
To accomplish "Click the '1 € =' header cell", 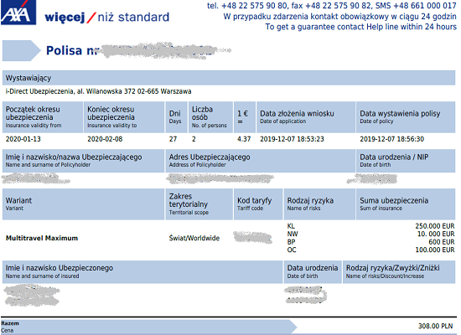I will [245, 117].
